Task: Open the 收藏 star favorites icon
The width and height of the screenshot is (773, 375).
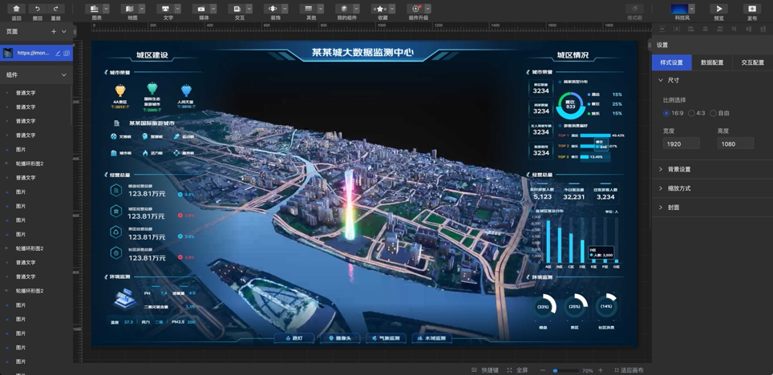Action: pyautogui.click(x=380, y=9)
